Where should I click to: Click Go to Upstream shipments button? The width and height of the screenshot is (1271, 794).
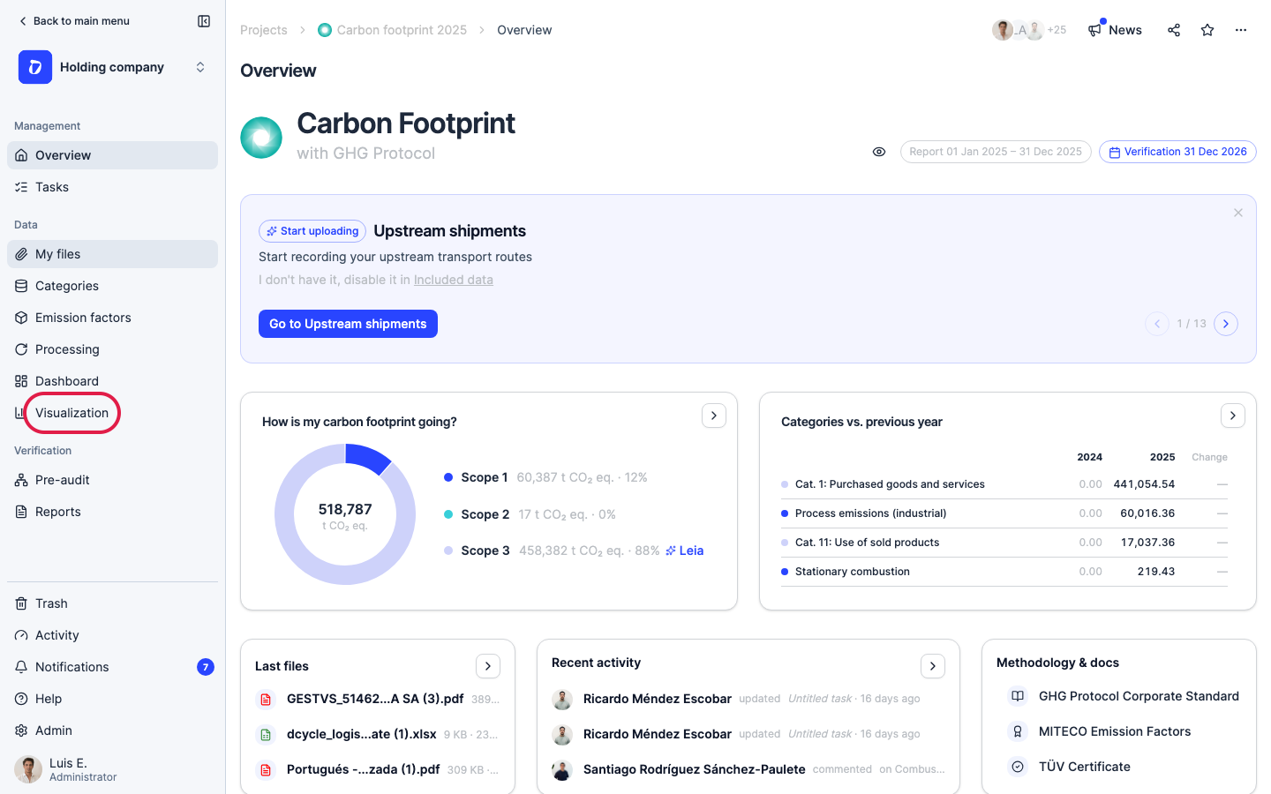[348, 324]
